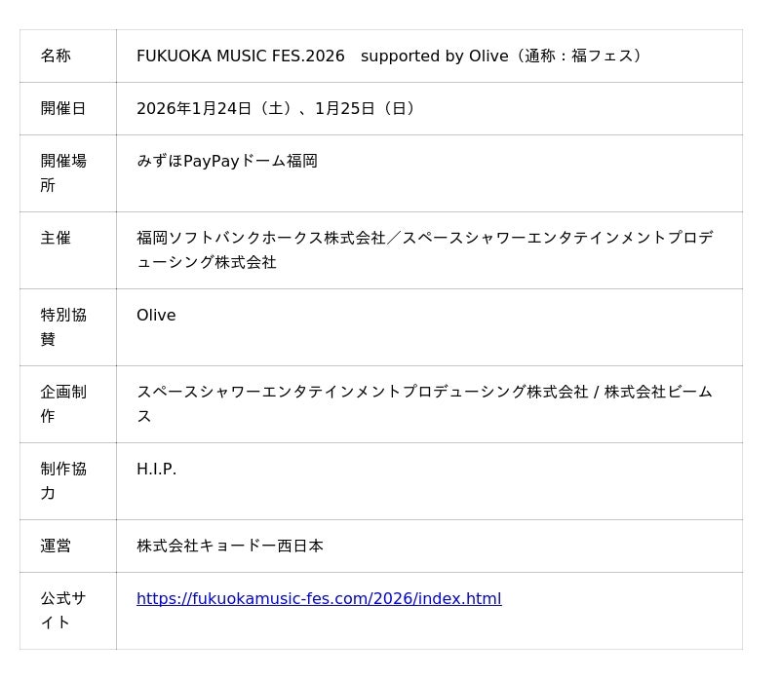
Task: Click the 名称 label cell
Action: (x=56, y=56)
